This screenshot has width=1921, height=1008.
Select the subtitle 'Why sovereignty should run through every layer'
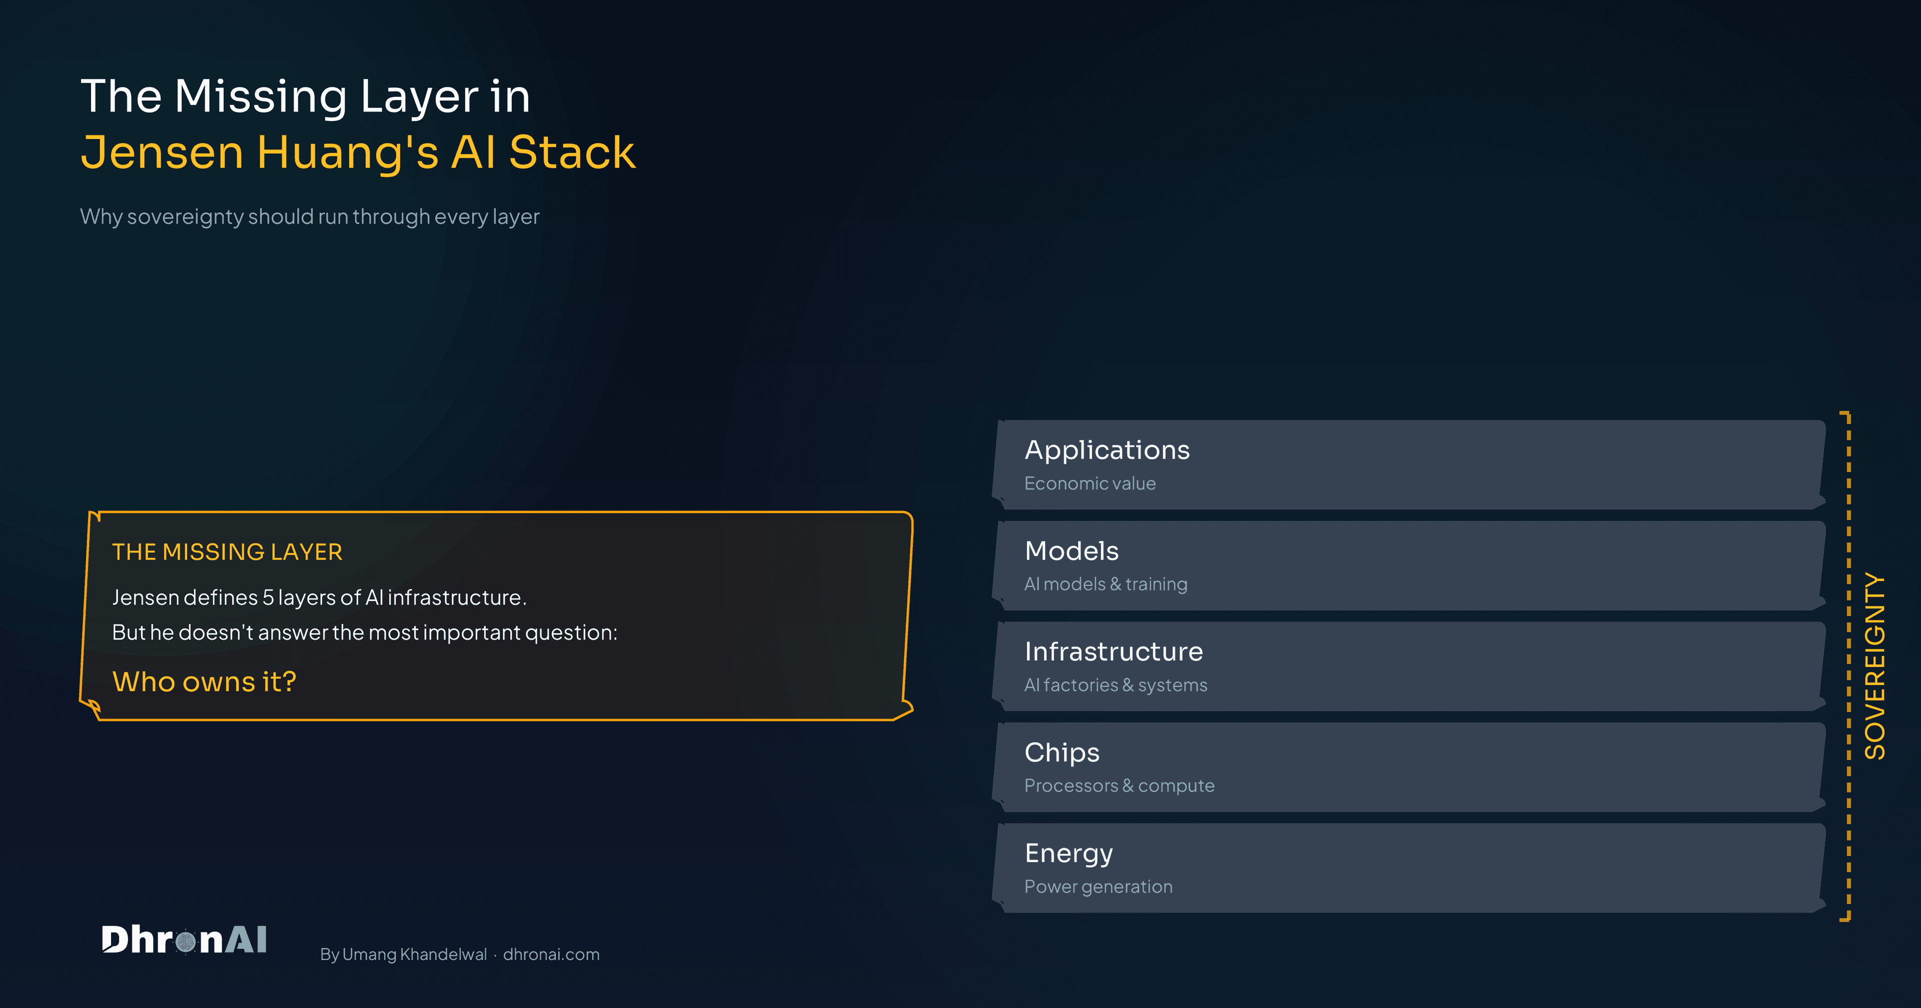pyautogui.click(x=310, y=216)
